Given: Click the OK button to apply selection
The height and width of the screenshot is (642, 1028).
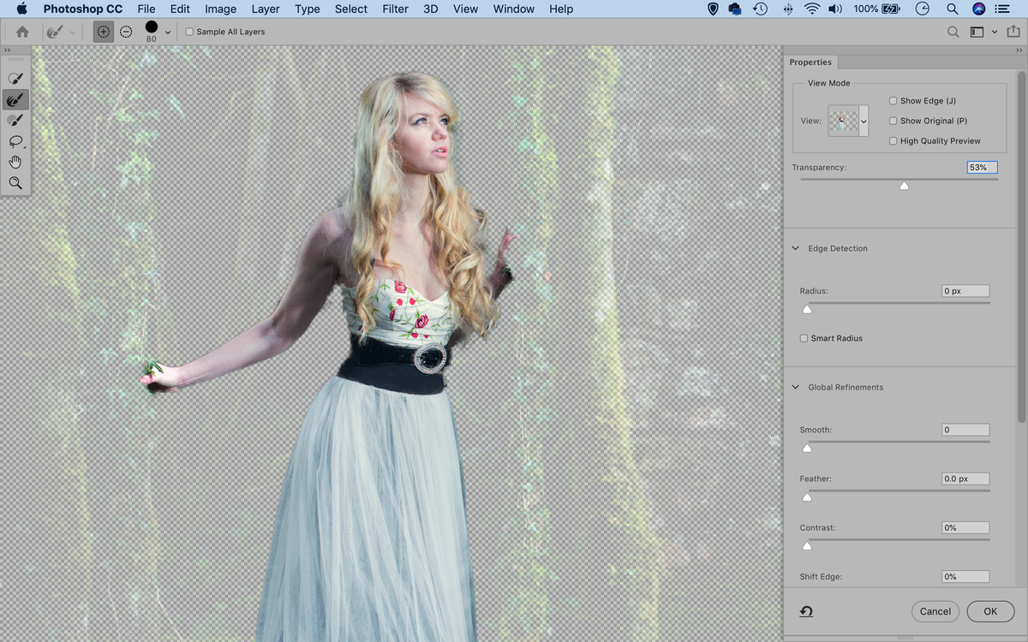Looking at the screenshot, I should [x=990, y=611].
